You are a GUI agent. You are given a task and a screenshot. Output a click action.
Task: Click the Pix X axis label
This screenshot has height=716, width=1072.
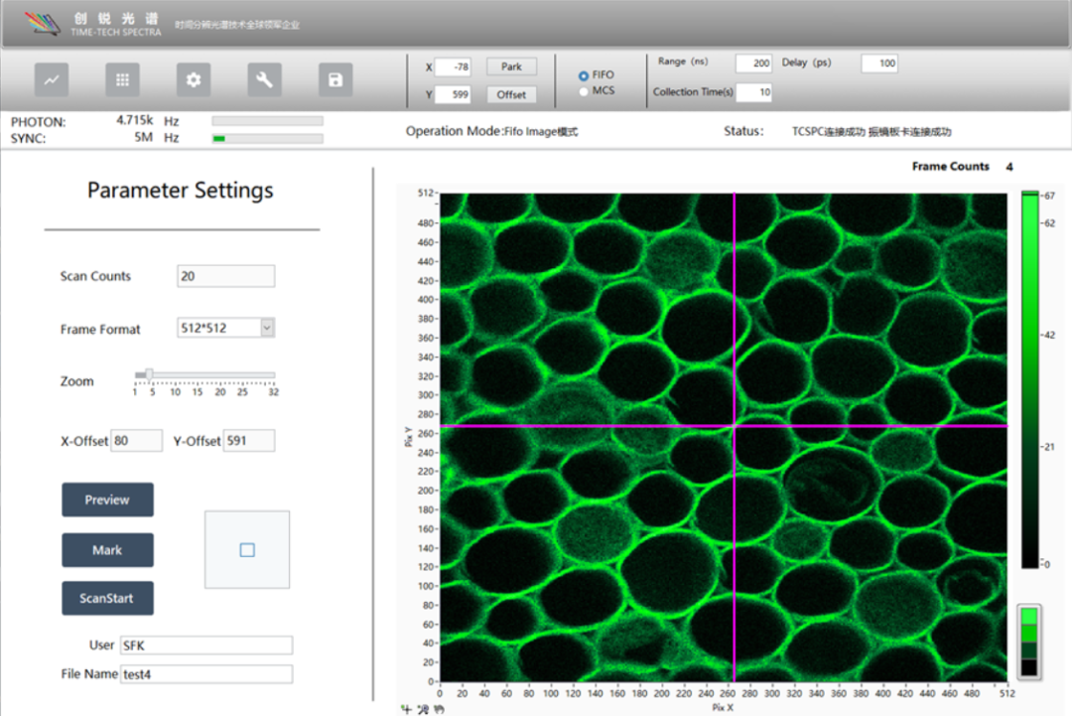tap(723, 707)
